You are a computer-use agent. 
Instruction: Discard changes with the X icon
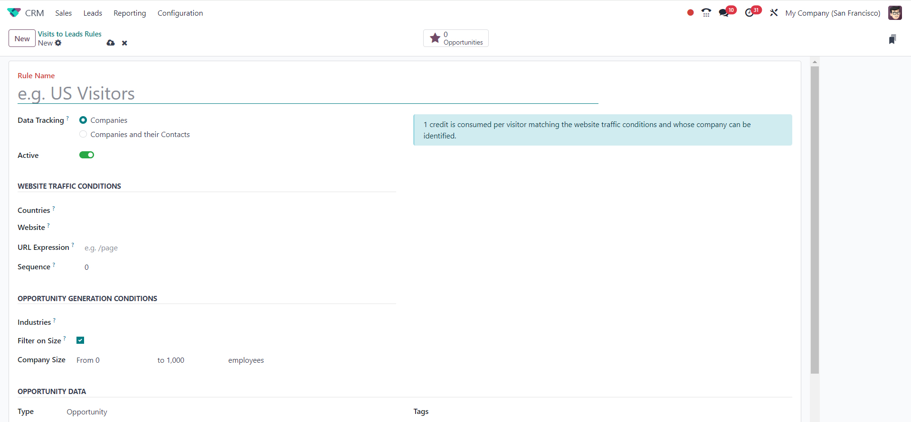click(x=124, y=43)
